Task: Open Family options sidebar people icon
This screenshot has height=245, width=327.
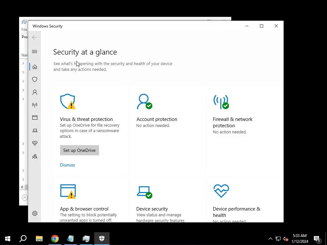Action: pos(34,156)
